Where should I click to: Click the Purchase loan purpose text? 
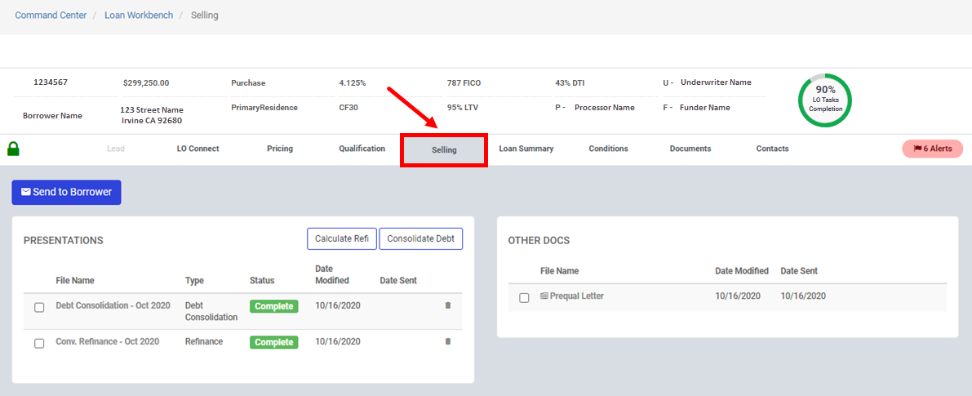pos(248,83)
